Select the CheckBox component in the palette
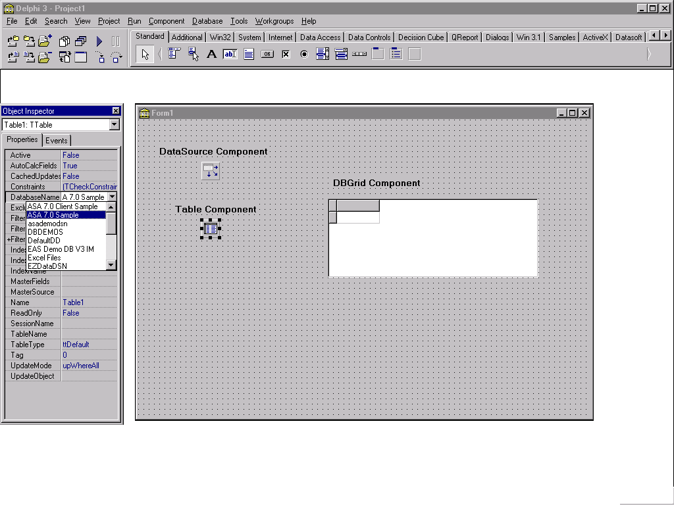The image size is (674, 505). [x=286, y=55]
